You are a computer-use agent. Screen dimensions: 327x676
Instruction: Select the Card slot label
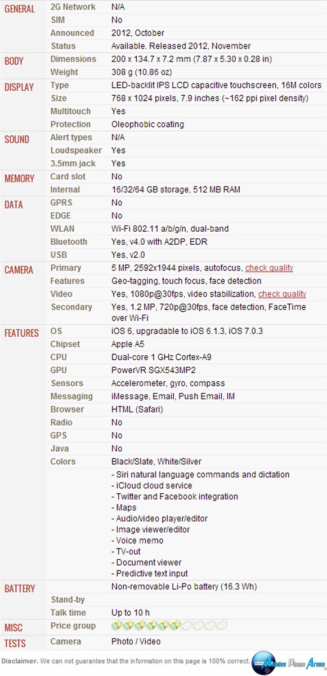(x=68, y=176)
